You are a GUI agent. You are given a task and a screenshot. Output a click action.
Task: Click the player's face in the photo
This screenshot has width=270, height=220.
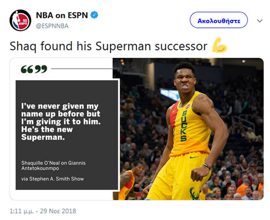pos(184,82)
